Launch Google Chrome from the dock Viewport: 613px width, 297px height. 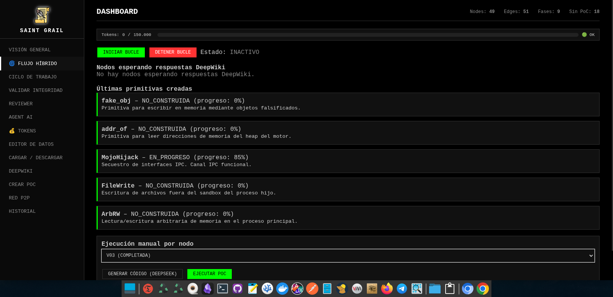point(483,289)
